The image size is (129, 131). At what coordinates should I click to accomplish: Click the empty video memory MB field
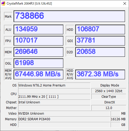point(115,114)
